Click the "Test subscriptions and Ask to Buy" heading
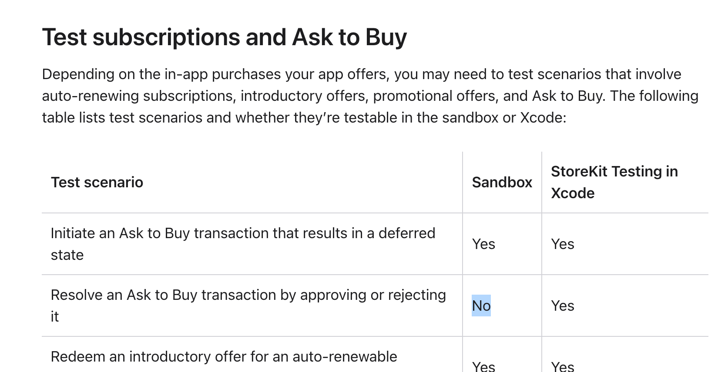The width and height of the screenshot is (718, 372). tap(224, 37)
